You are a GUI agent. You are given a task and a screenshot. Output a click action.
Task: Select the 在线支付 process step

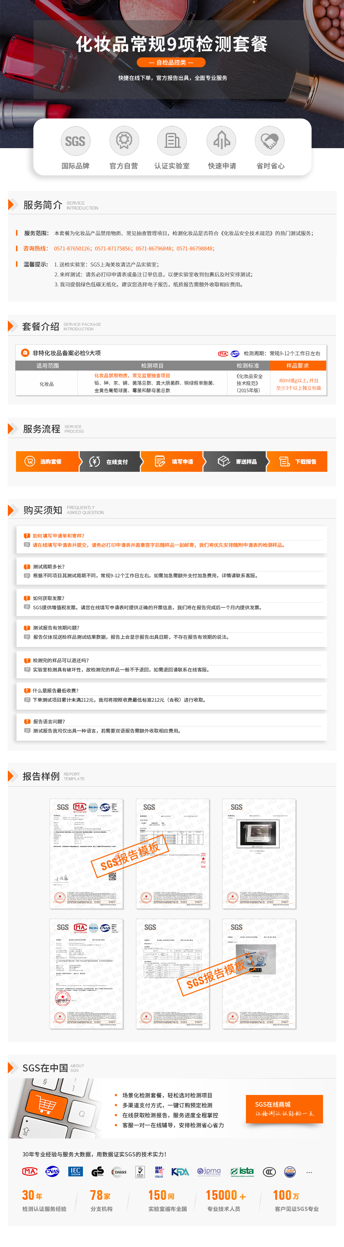tap(111, 461)
